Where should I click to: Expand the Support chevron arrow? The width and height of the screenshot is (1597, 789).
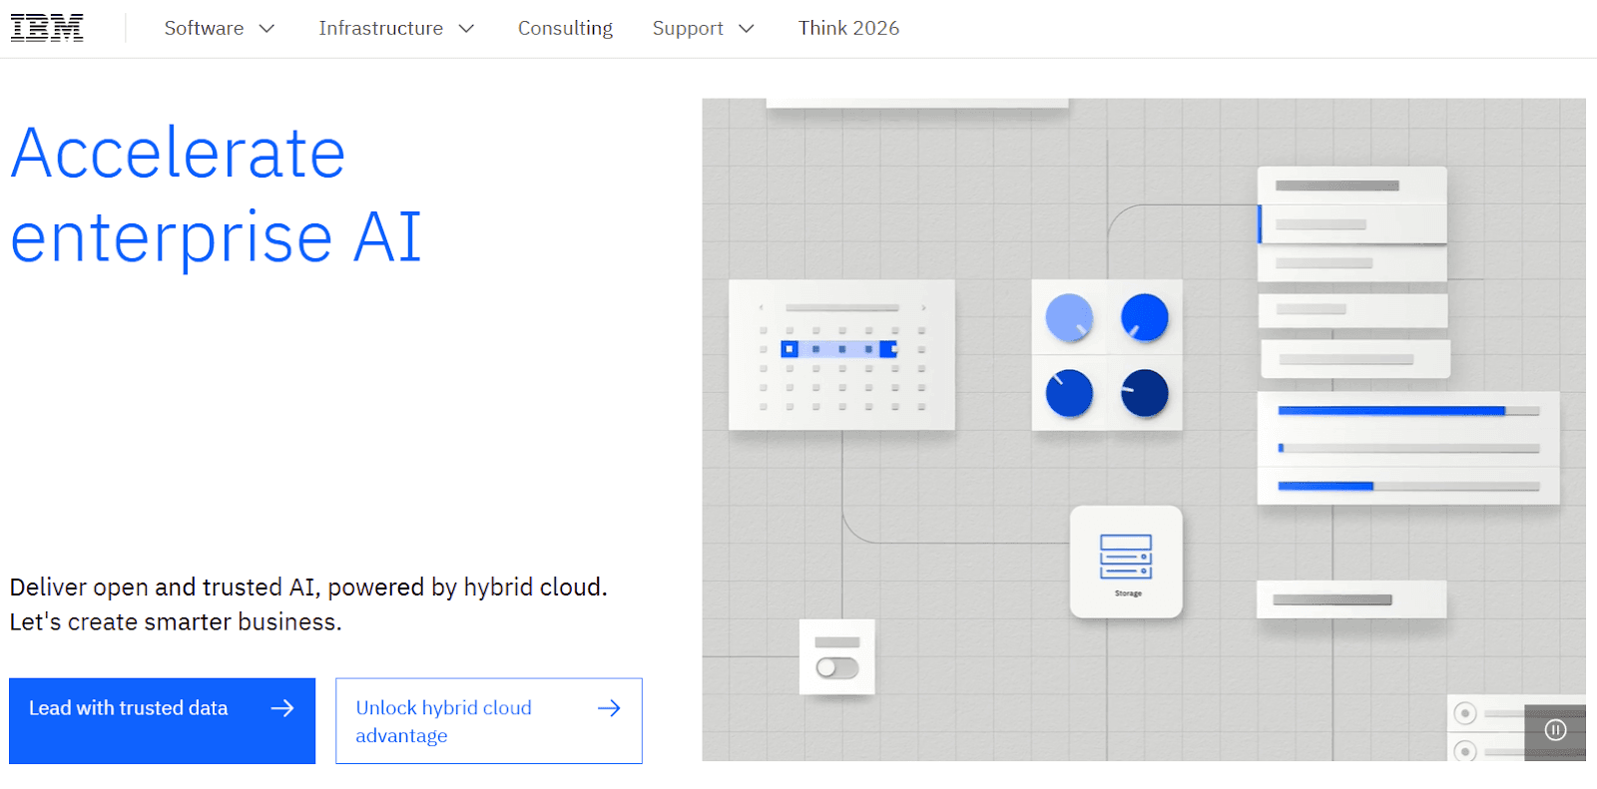tap(747, 29)
